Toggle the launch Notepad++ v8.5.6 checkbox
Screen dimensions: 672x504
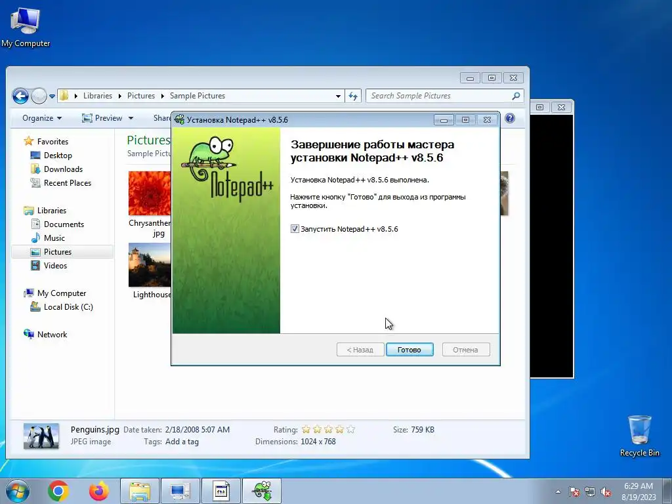(295, 229)
